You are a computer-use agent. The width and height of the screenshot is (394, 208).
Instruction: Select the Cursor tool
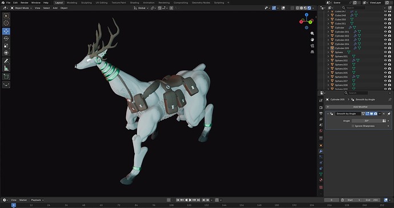point(6,23)
